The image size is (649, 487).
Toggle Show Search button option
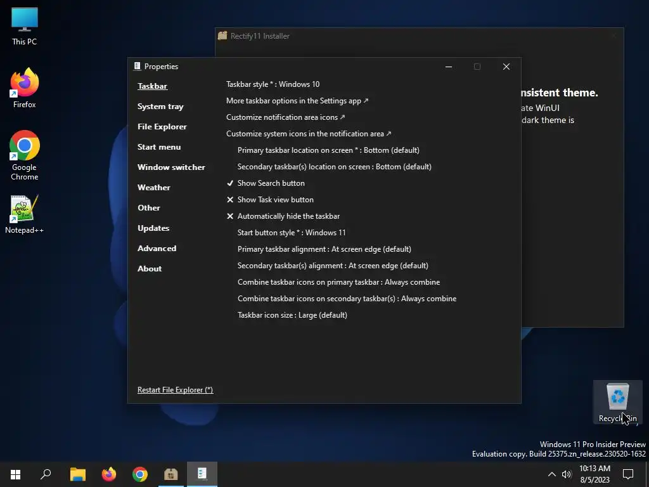pyautogui.click(x=266, y=183)
